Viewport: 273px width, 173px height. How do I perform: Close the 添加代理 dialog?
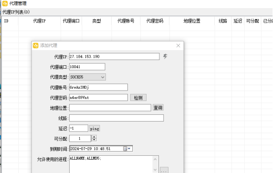pos(178,46)
